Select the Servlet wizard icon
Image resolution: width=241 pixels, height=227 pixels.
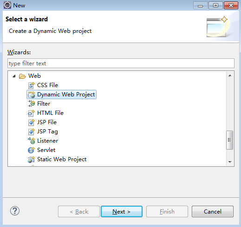pos(31,150)
